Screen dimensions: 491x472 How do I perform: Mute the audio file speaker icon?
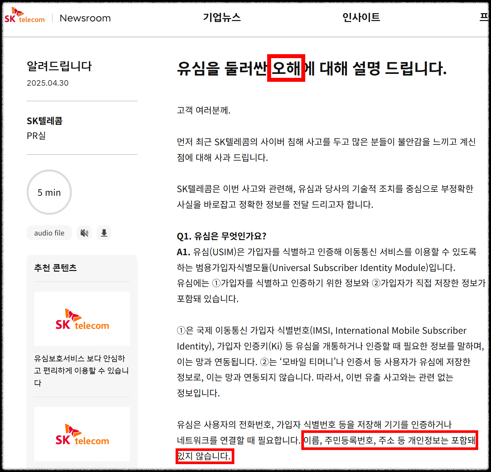pos(84,233)
